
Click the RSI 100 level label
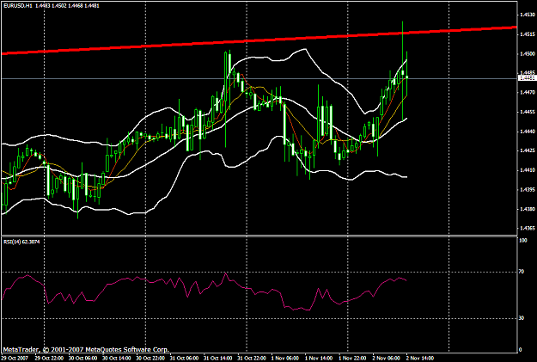coord(523,241)
